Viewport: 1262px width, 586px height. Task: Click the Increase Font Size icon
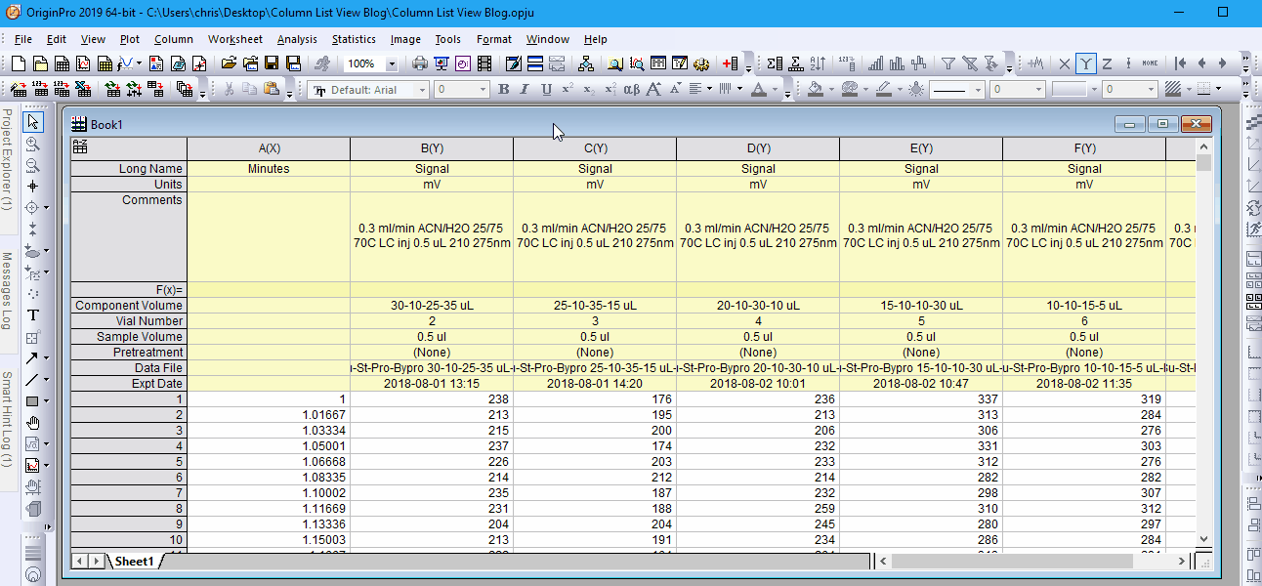click(653, 89)
